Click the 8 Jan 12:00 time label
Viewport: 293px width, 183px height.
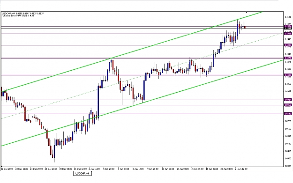138,169
